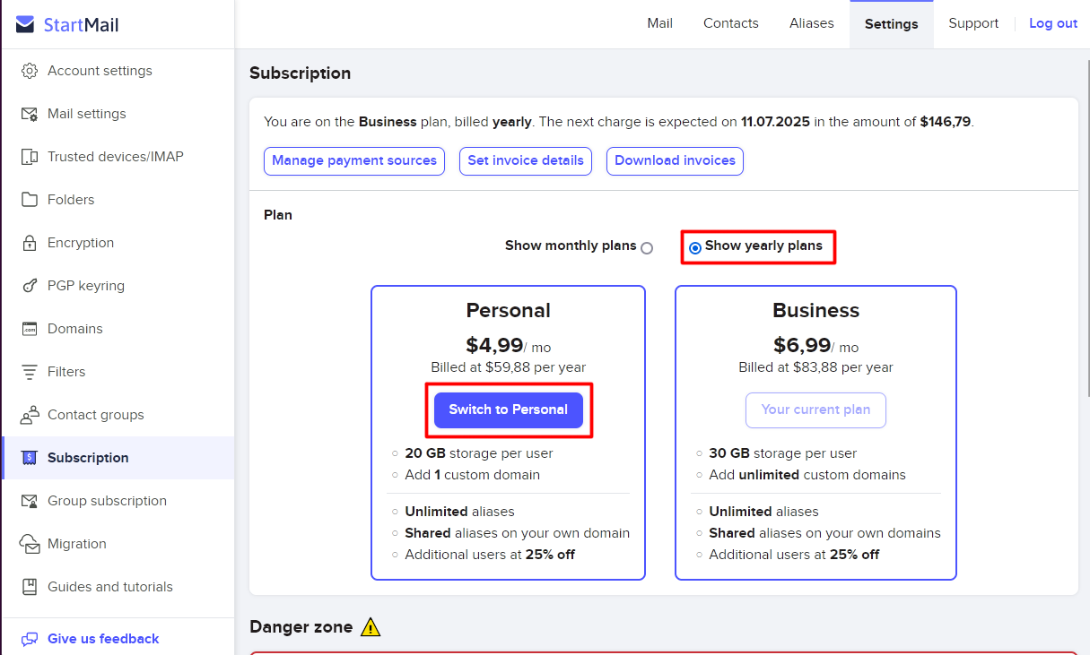This screenshot has width=1090, height=655.
Task: Select Show yearly plans radio button
Action: coord(695,248)
